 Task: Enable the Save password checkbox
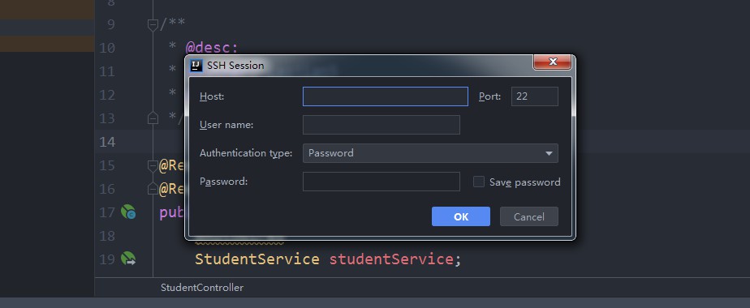479,182
